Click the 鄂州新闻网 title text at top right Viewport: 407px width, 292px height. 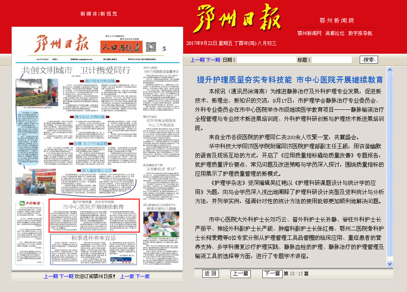(x=337, y=21)
